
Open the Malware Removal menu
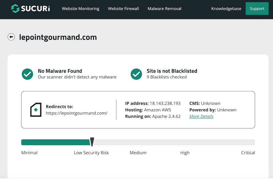(x=164, y=9)
